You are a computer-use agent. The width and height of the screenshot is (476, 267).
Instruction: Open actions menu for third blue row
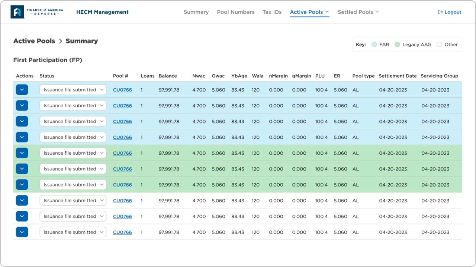click(22, 121)
